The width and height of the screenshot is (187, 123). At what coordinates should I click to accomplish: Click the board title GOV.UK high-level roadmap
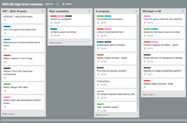tap(22, 4)
